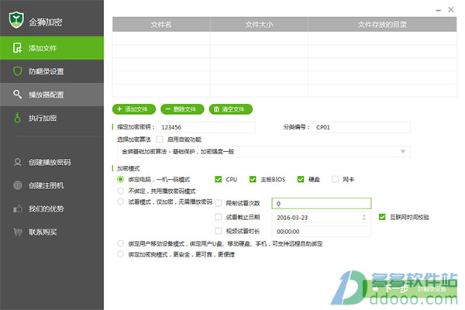The width and height of the screenshot is (465, 310).
Task: Click the 播放器配置 magnifier icon
Action: click(x=17, y=95)
